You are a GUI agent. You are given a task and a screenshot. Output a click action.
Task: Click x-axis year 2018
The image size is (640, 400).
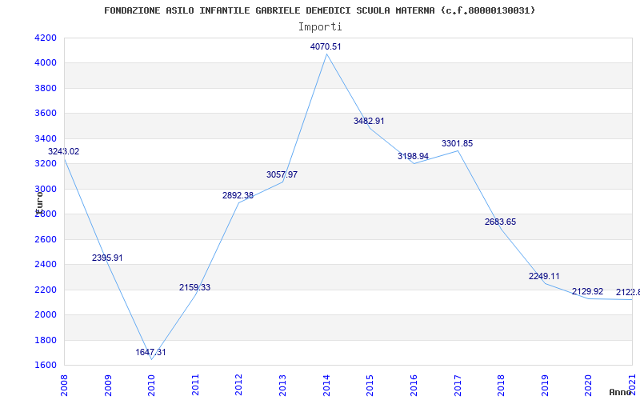[502, 385]
